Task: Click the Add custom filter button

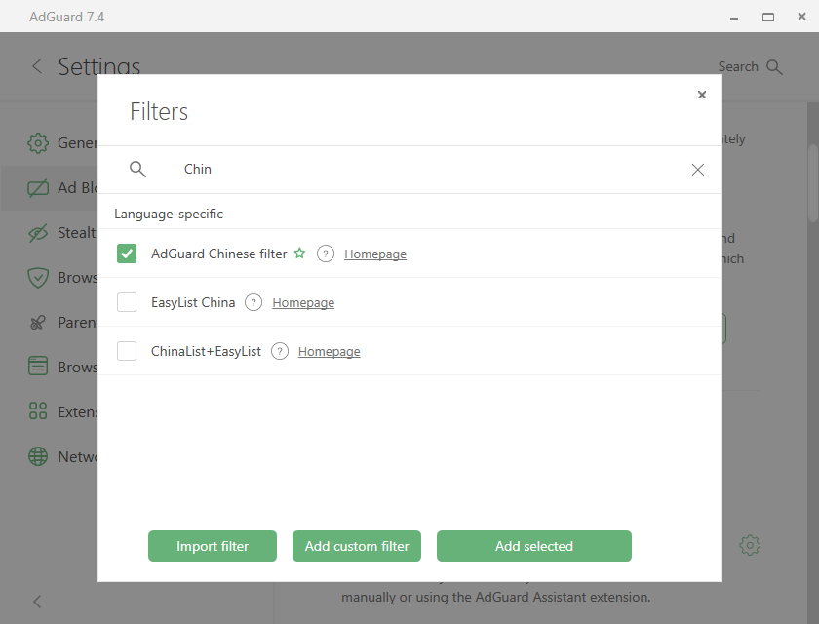Action: tap(357, 546)
